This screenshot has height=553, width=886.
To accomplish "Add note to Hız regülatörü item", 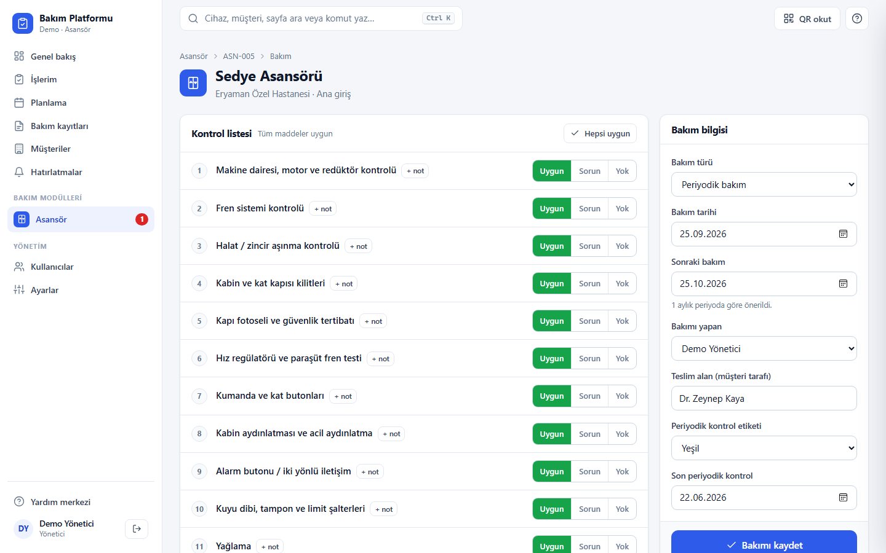I will [x=381, y=358].
